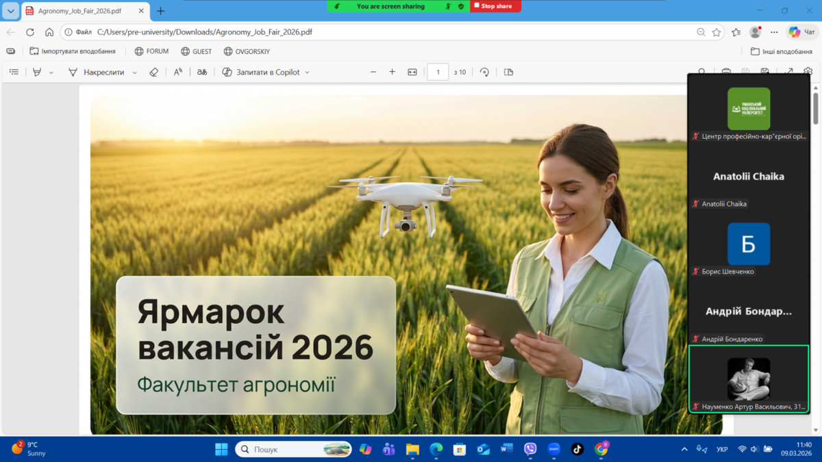
Task: Click the Stop share button
Action: coord(495,6)
